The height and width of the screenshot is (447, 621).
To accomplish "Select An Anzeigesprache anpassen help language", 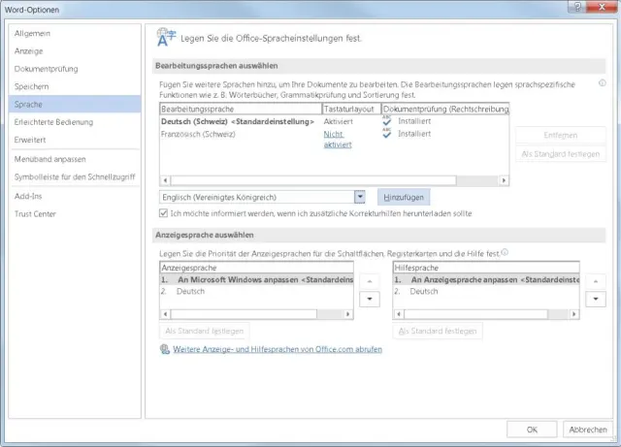I will tap(486, 279).
